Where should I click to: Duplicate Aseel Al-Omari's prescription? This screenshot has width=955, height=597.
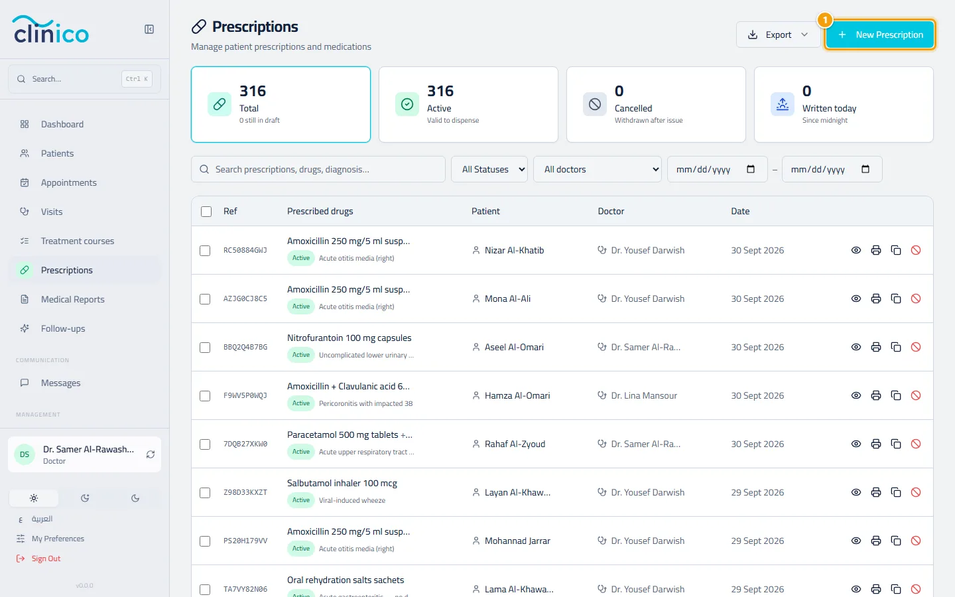[896, 347]
